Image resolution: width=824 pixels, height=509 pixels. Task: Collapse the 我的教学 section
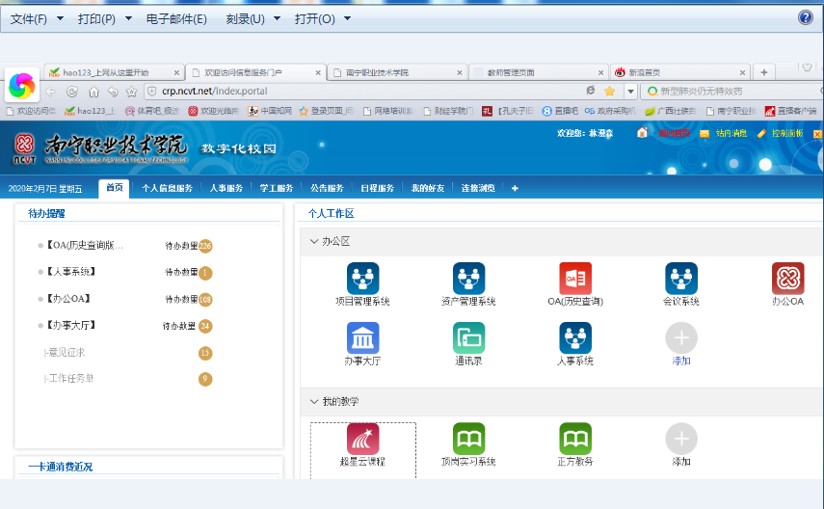coord(314,401)
